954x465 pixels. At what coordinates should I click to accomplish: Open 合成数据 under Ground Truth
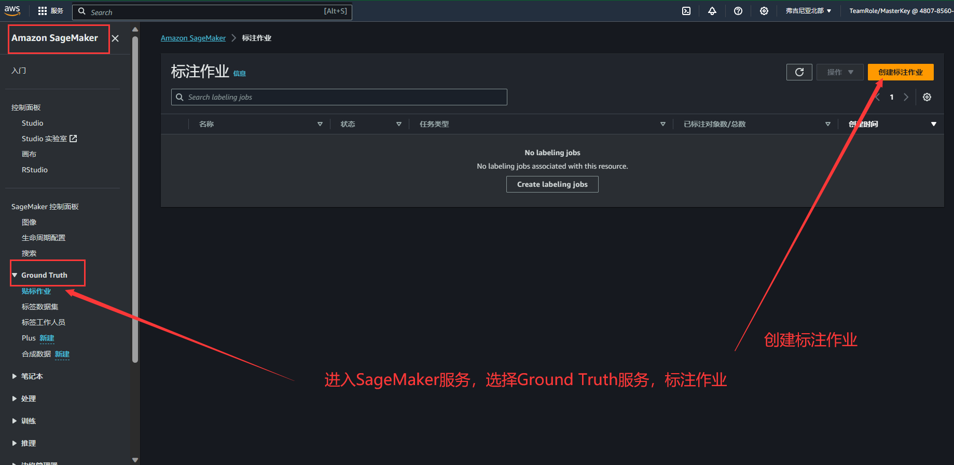(36, 354)
